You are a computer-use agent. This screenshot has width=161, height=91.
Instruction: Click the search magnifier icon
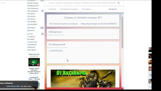point(118,3)
